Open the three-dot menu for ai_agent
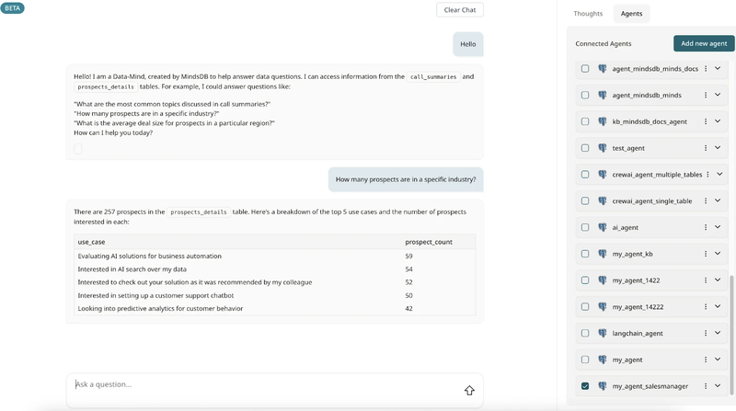 tap(707, 227)
